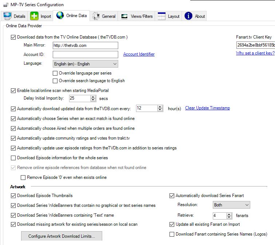Click the MP-TV Series title bar icon
The image size is (275, 245).
(x=5, y=5)
